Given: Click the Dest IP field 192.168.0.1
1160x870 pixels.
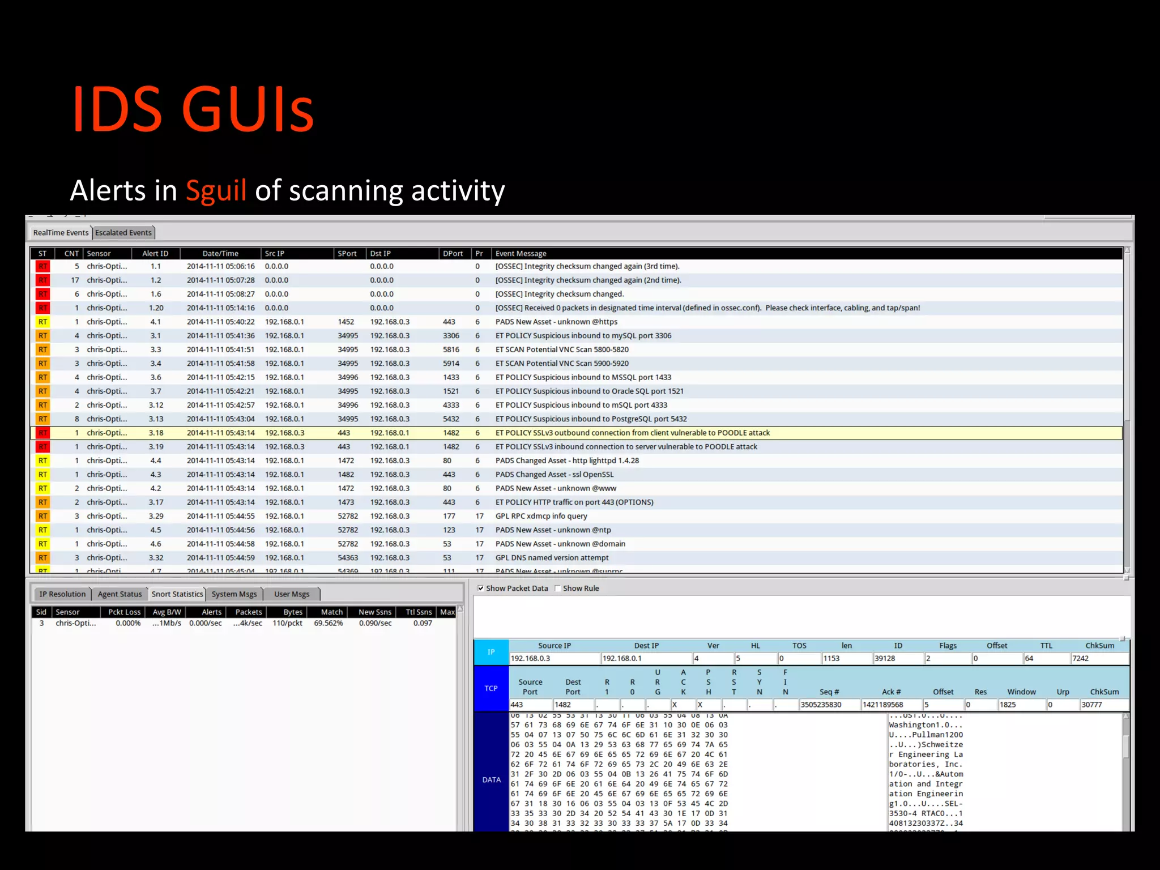Looking at the screenshot, I should (646, 658).
